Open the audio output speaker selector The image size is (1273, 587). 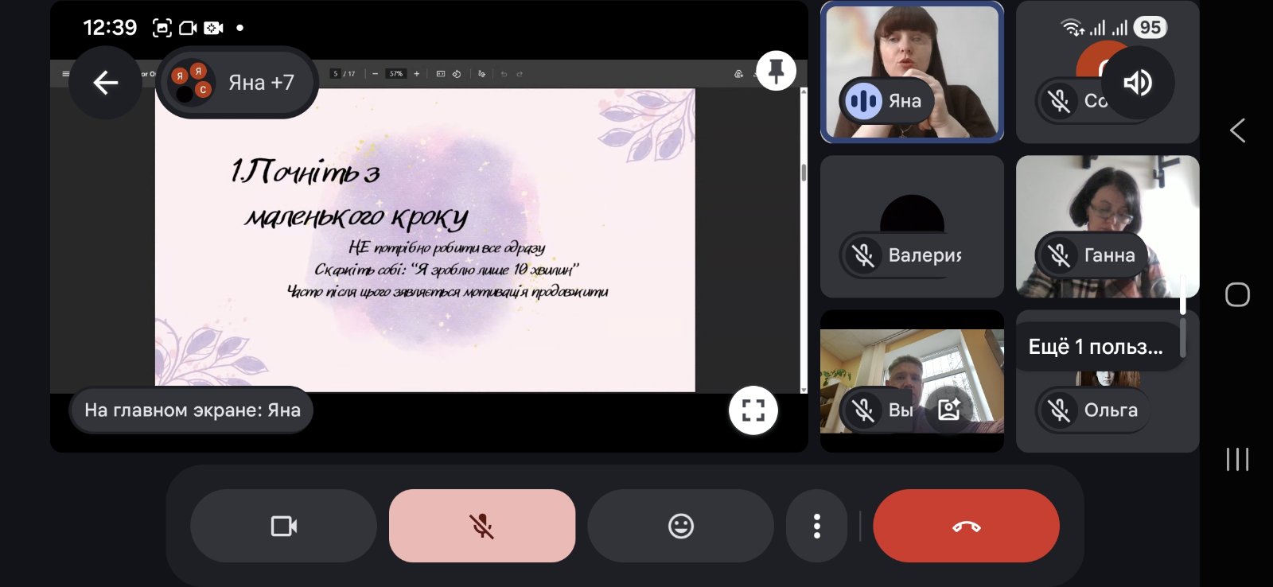pyautogui.click(x=1137, y=83)
